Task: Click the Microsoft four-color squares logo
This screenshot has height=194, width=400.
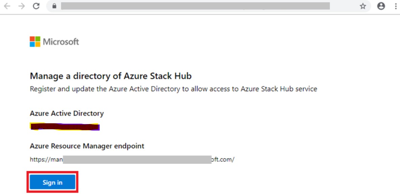Action: (35, 42)
